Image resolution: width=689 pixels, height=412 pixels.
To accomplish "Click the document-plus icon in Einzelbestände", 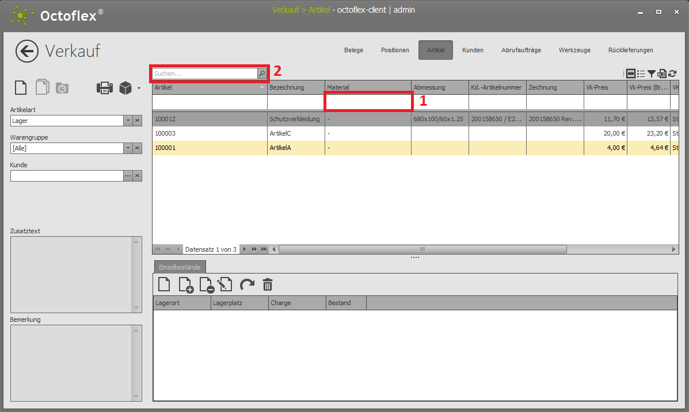I will coord(185,284).
